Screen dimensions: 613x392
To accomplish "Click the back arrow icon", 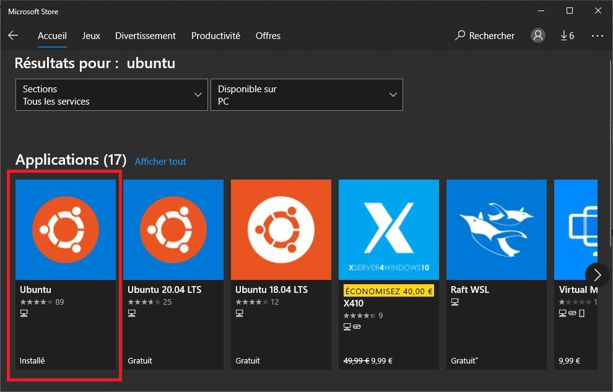I will click(13, 36).
